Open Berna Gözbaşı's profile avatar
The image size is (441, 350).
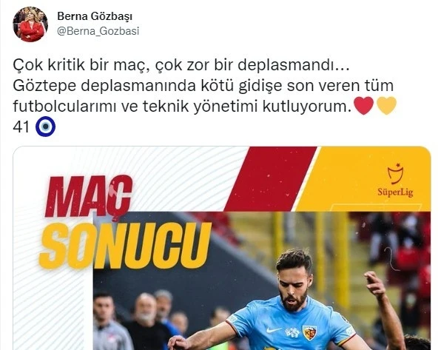point(30,24)
